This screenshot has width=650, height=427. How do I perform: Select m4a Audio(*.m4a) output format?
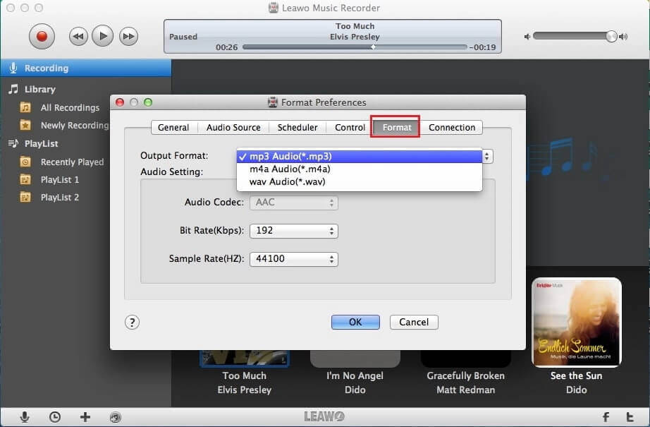pos(290,169)
